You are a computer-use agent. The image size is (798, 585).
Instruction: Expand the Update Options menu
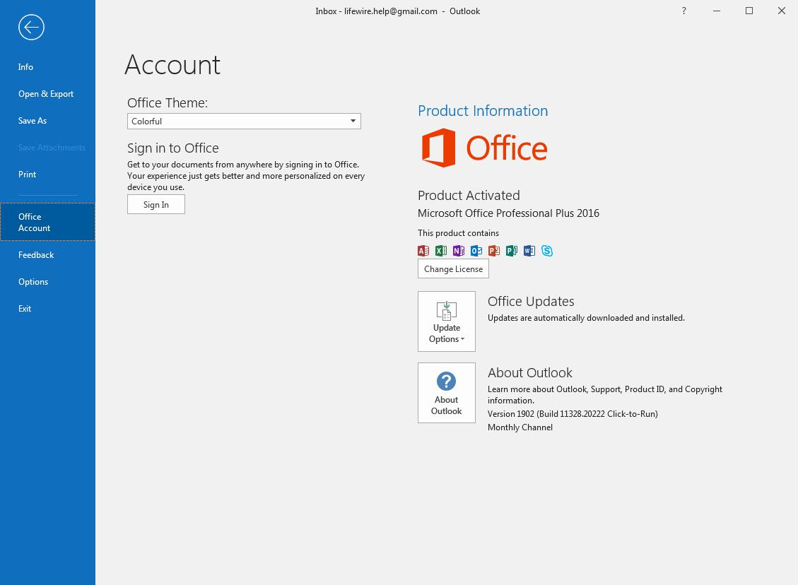(446, 321)
